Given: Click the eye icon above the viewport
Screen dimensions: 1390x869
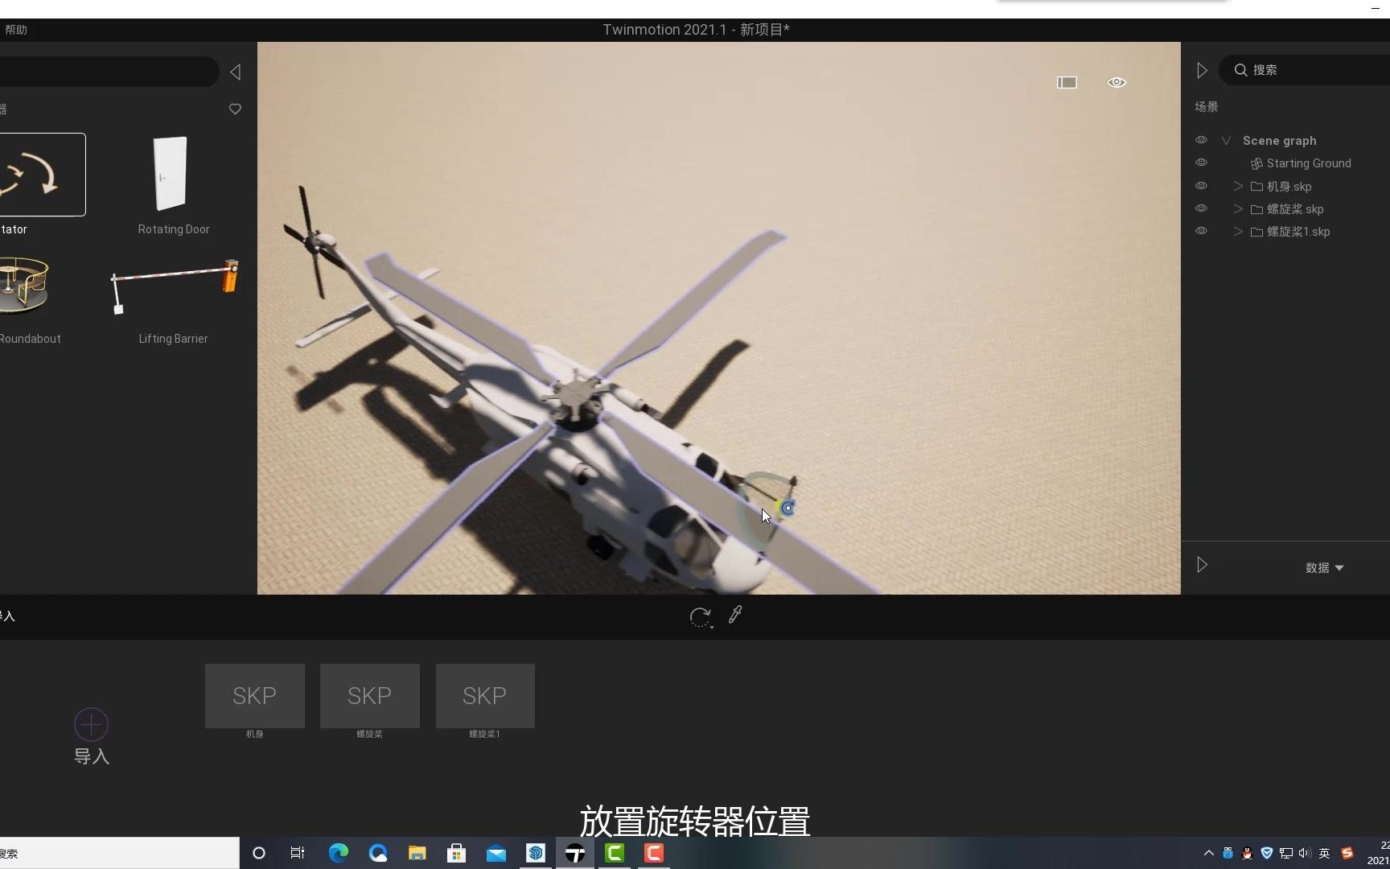Looking at the screenshot, I should tap(1117, 82).
